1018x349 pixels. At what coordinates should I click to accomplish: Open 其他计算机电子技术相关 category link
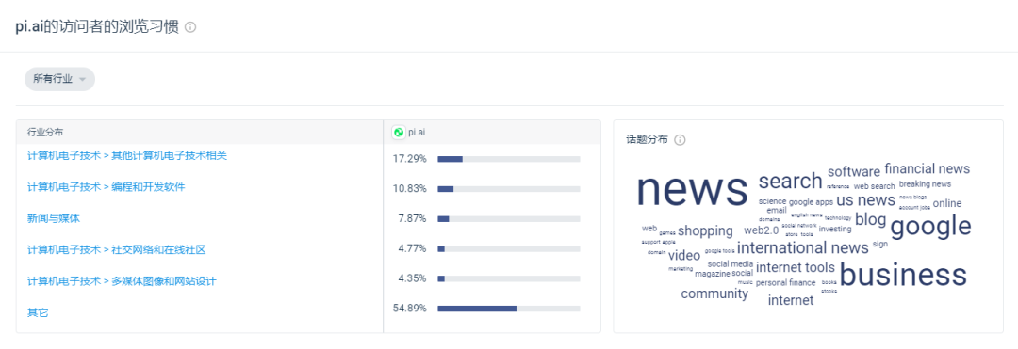[x=126, y=155]
